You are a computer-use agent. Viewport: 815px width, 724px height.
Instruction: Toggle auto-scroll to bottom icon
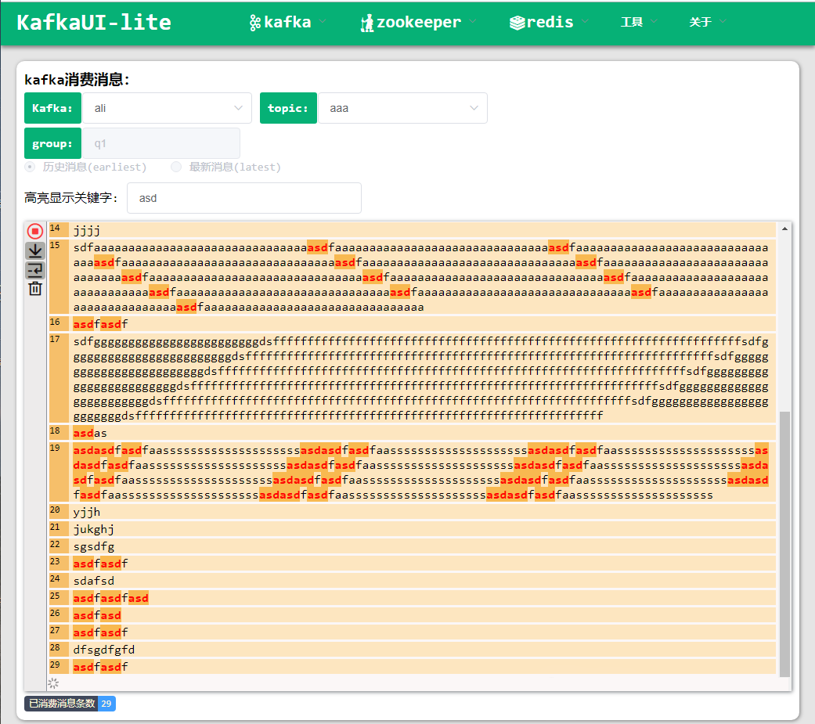pos(35,250)
